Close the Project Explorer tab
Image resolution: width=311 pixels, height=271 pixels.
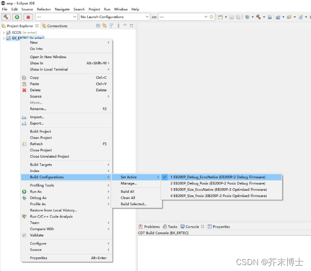pyautogui.click(x=37, y=26)
